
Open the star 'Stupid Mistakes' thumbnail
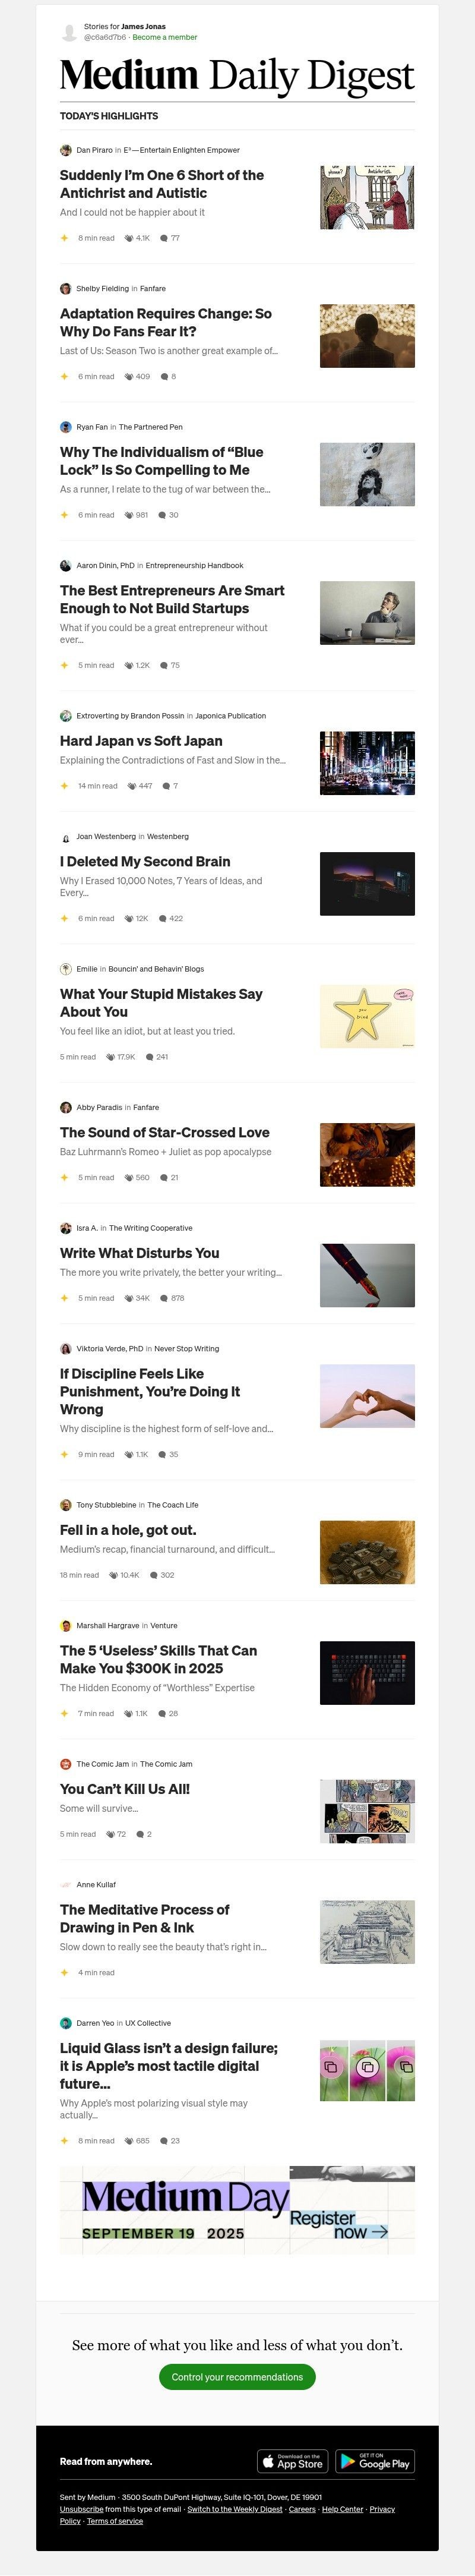click(x=367, y=1016)
